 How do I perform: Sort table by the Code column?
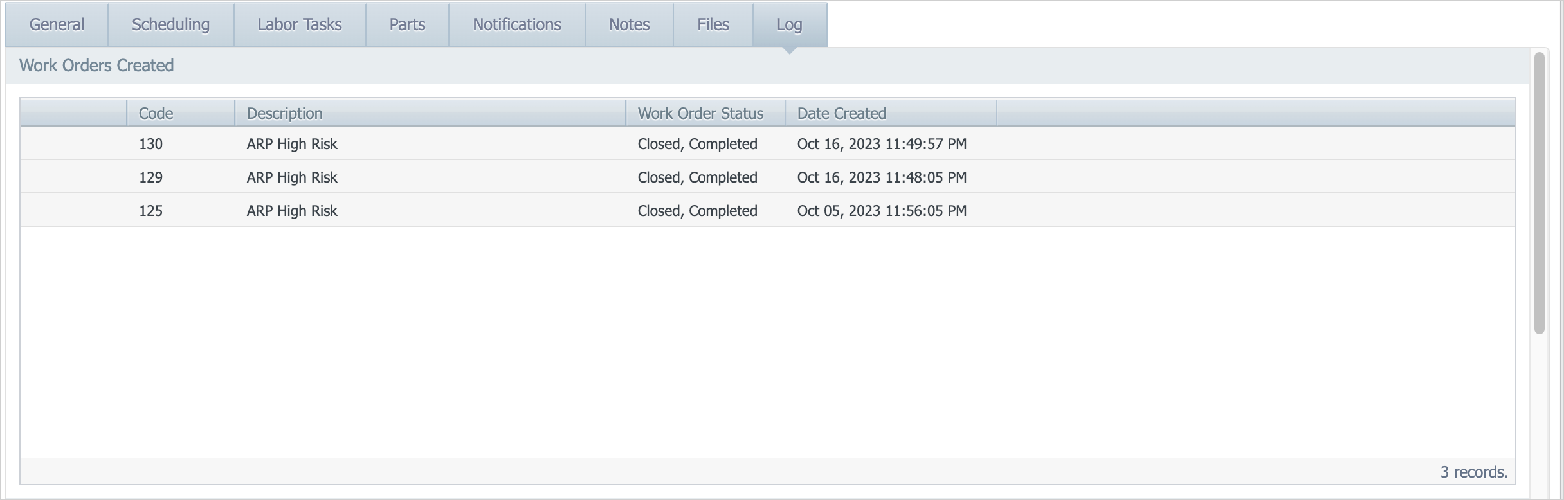[155, 112]
